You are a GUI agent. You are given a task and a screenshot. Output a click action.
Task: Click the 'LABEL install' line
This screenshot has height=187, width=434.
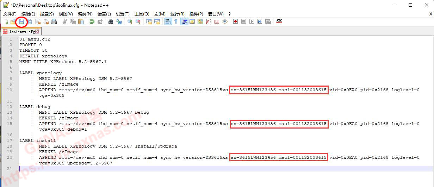38,141
